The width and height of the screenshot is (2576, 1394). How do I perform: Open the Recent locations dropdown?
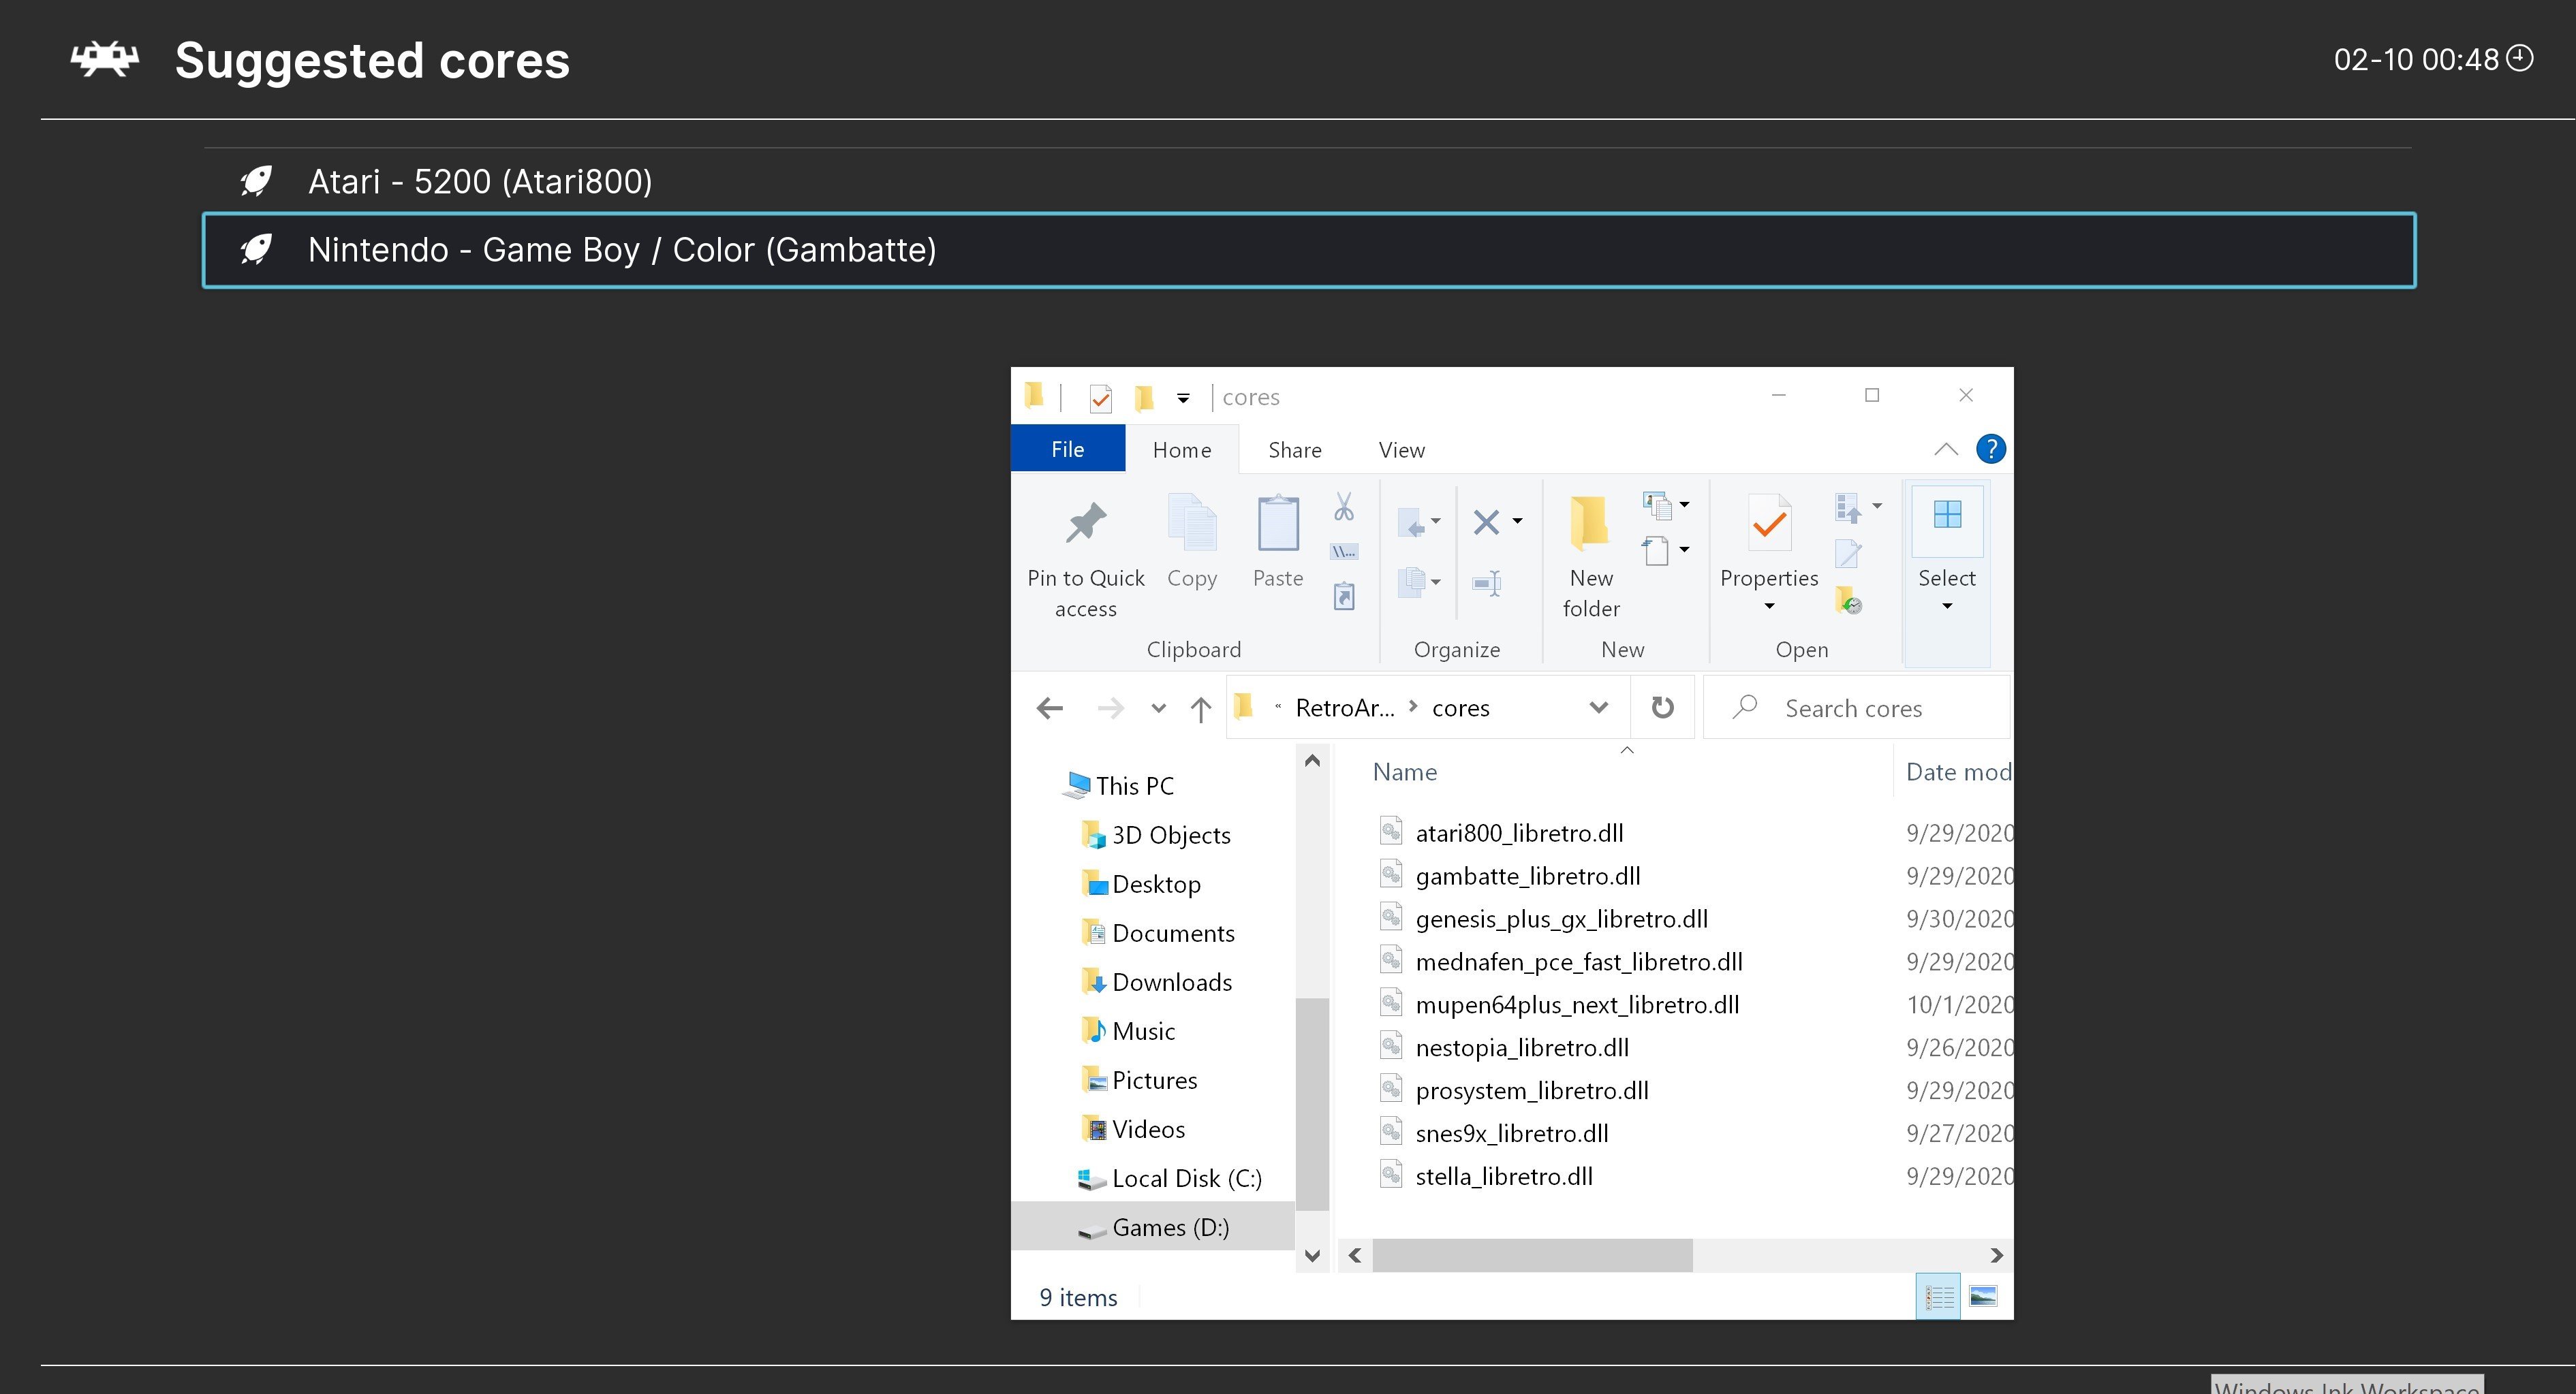[1159, 708]
